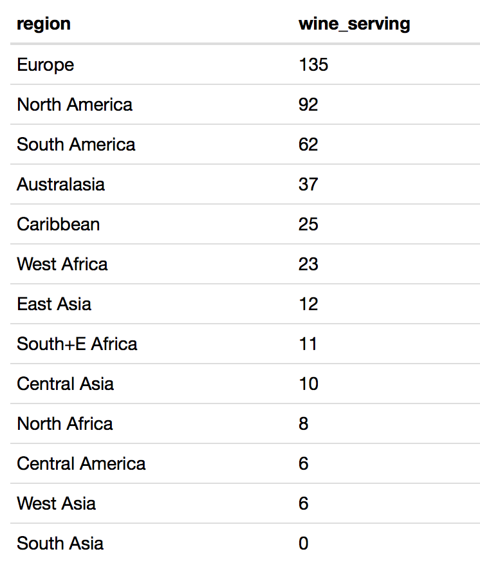Select the Europe region cell
The image size is (480, 565).
tap(46, 65)
